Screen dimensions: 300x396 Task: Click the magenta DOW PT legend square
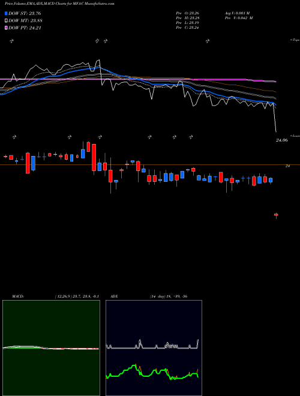coord(6,28)
